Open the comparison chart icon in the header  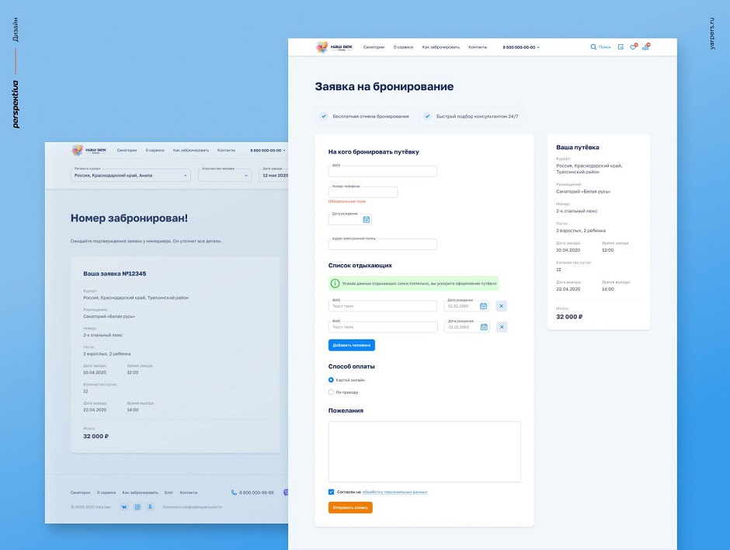[x=645, y=47]
